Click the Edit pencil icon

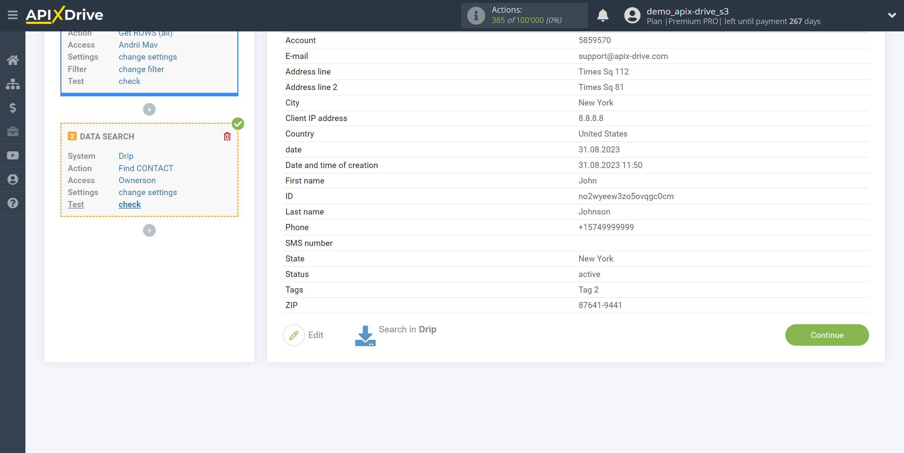pyautogui.click(x=294, y=335)
